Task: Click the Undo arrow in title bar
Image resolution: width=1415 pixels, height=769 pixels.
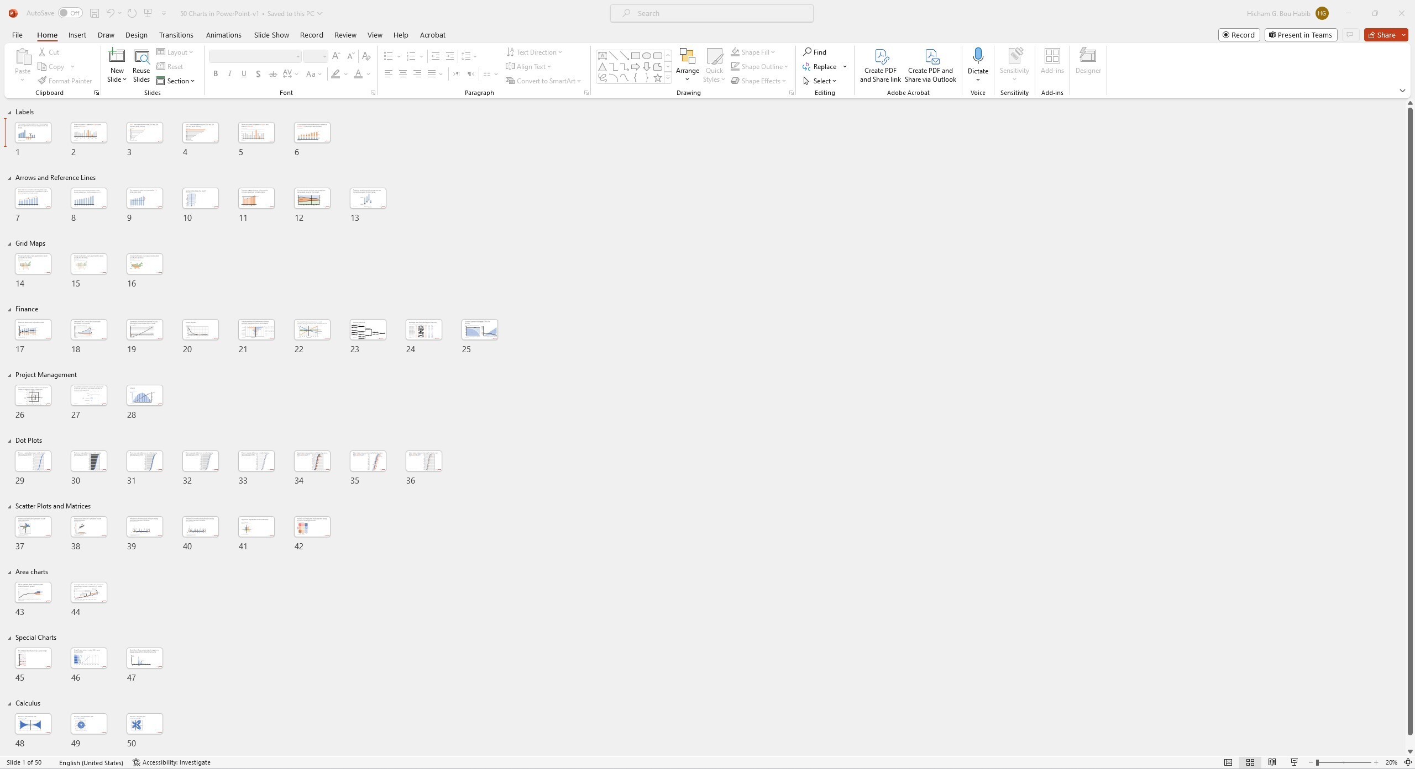Action: pyautogui.click(x=110, y=13)
